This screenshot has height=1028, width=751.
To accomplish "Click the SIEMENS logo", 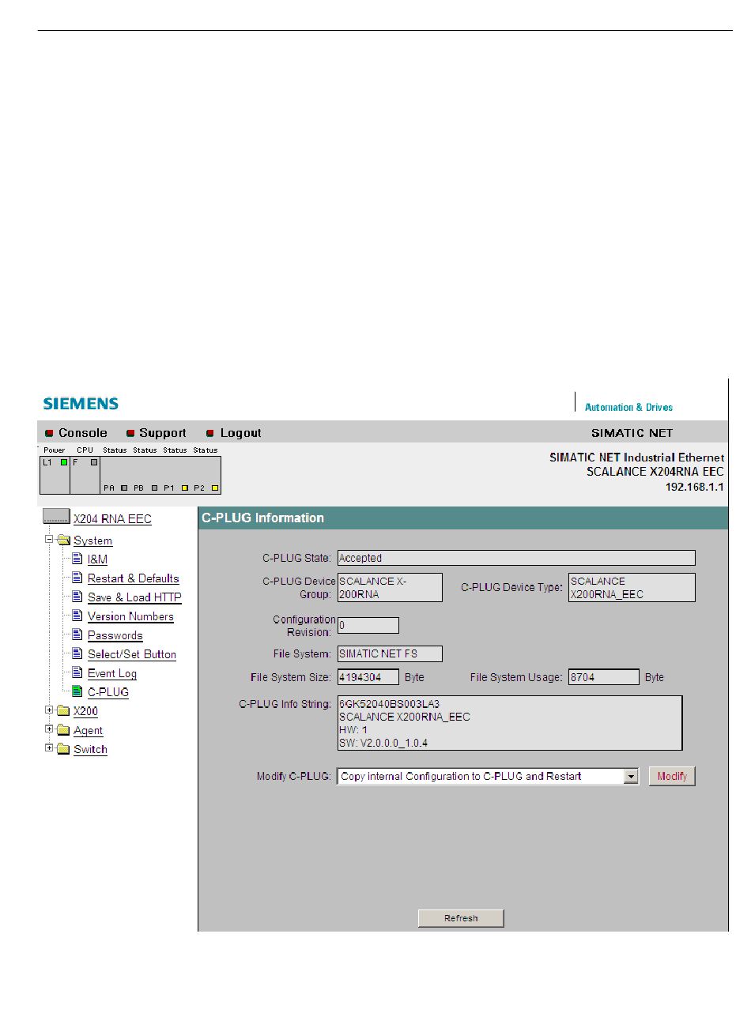I will [81, 404].
